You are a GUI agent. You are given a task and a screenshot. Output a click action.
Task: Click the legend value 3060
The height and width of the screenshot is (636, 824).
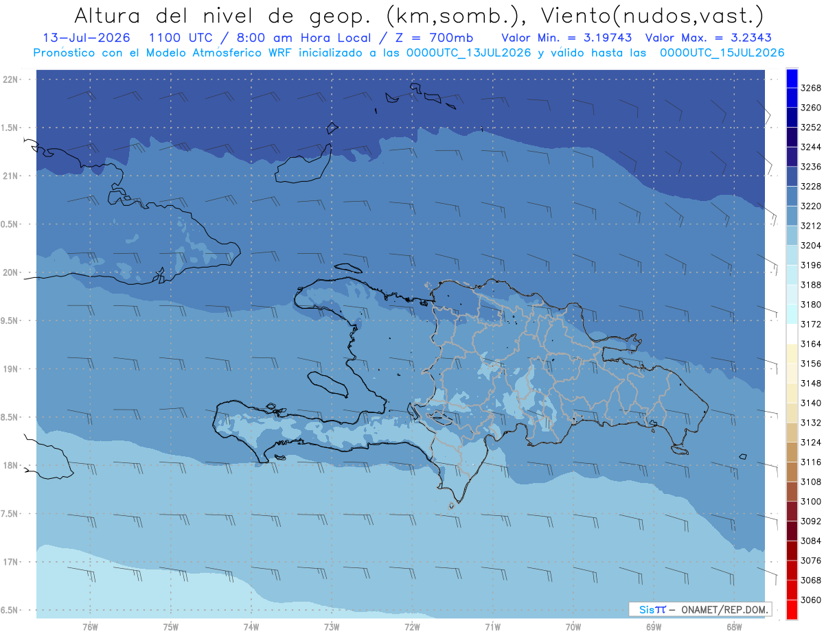coord(811,600)
